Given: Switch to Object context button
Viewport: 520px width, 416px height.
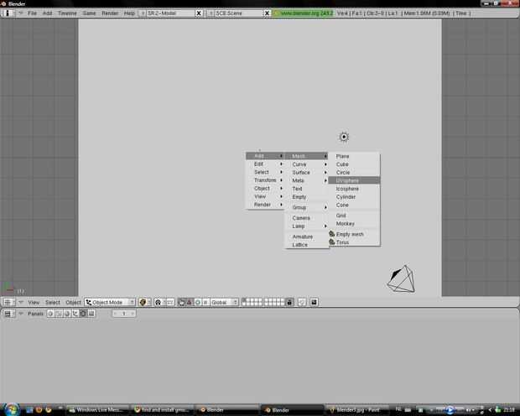Looking at the screenshot, I should [x=75, y=314].
